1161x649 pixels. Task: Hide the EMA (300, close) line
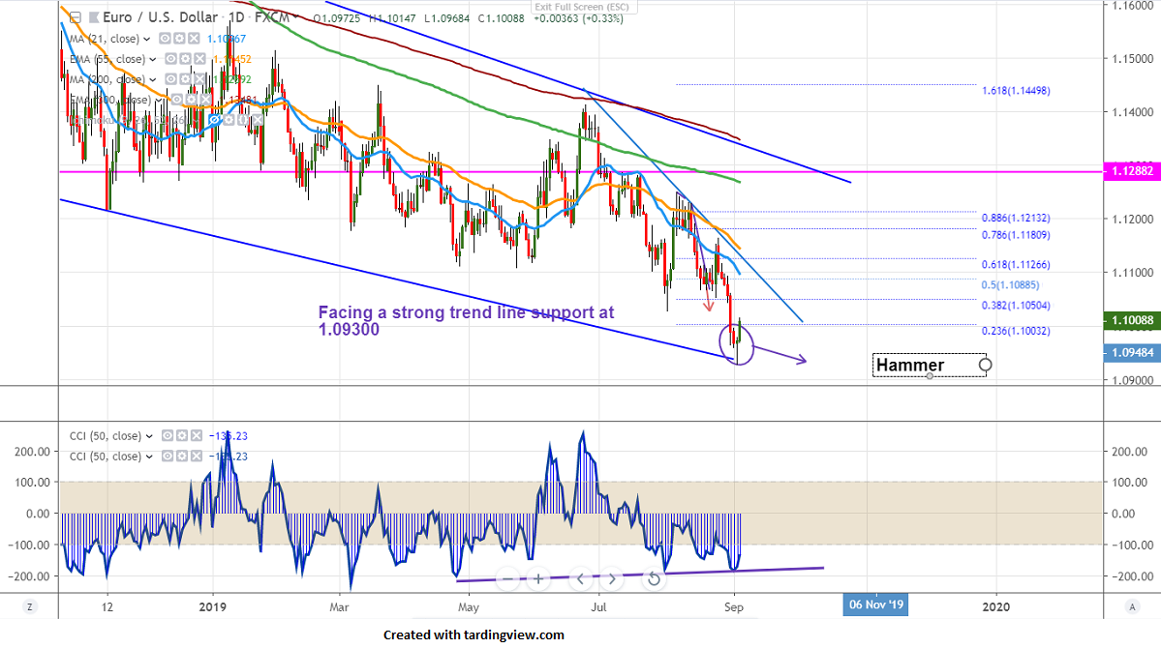pyautogui.click(x=177, y=99)
